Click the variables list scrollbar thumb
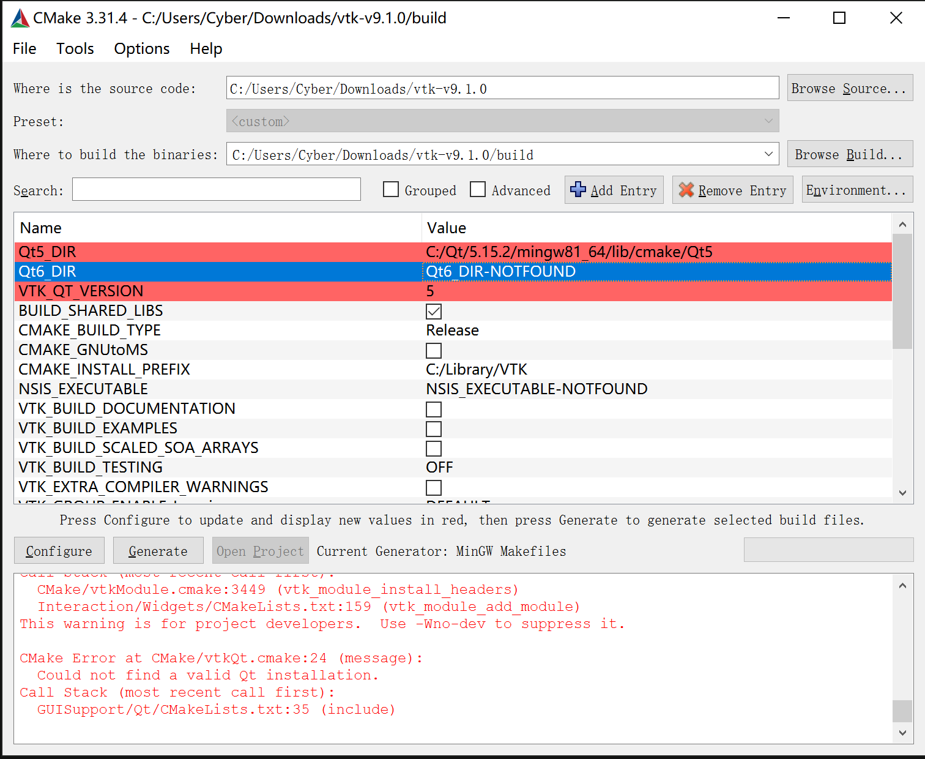The width and height of the screenshot is (925, 759). tap(902, 291)
